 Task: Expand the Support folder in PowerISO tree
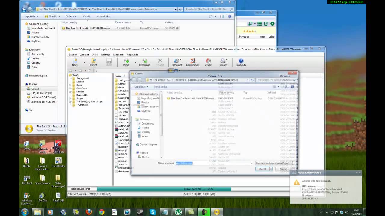[70, 98]
